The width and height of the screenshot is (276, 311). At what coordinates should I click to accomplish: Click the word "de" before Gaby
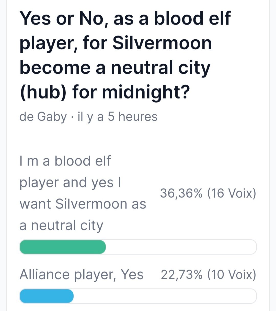[26, 117]
